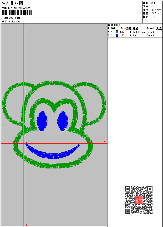Click the green marker 1 at left edge
This screenshot has height=227, width=163.
pos(3,125)
